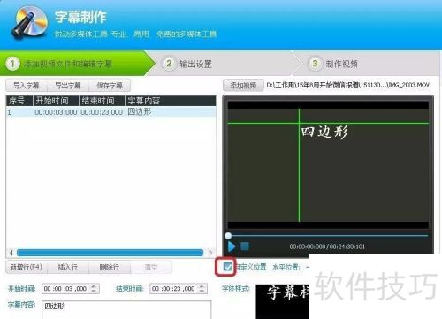Click end time cell 00:00:23,000 in list
The width and height of the screenshot is (442, 319).
(x=102, y=112)
